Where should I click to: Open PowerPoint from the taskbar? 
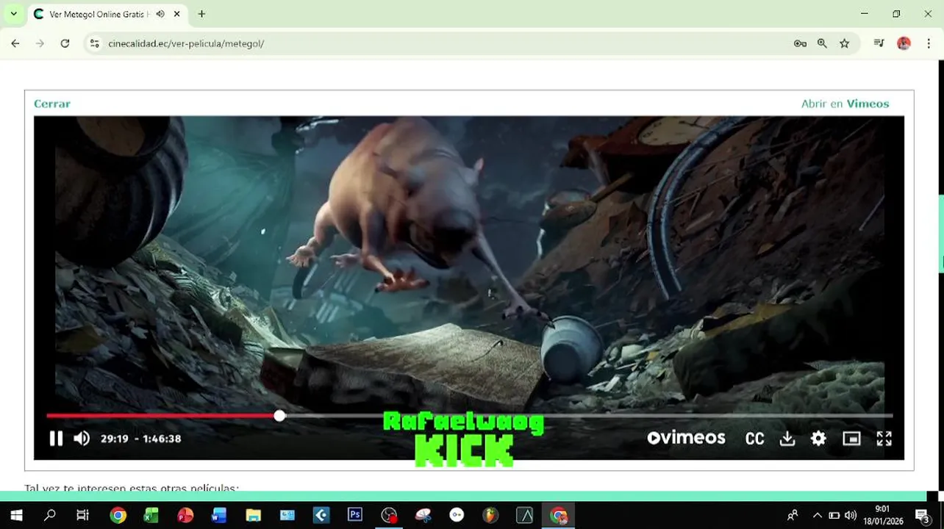click(x=185, y=515)
